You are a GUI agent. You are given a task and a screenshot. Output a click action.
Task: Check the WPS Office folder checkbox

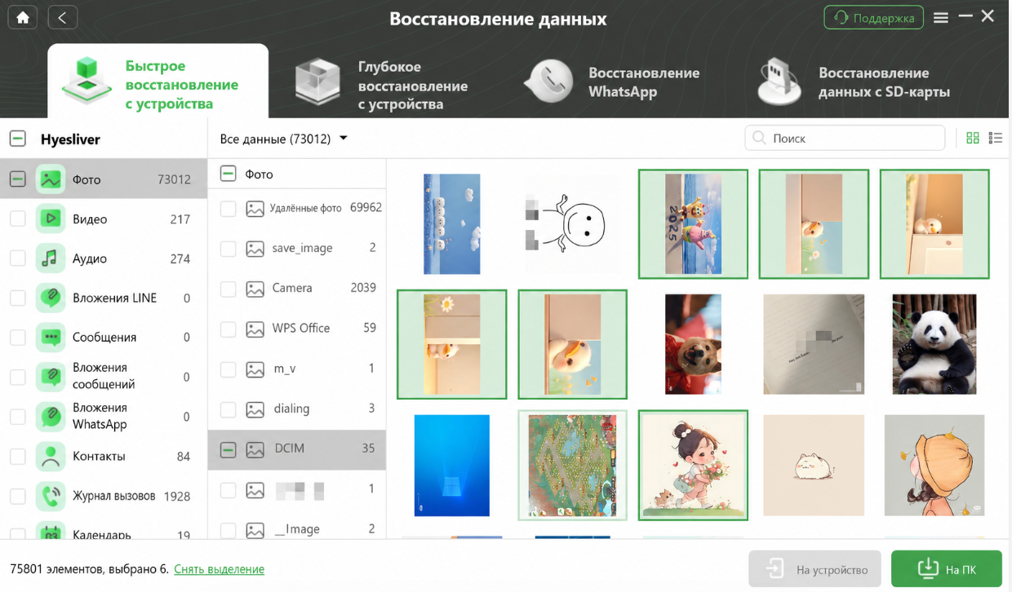point(229,329)
